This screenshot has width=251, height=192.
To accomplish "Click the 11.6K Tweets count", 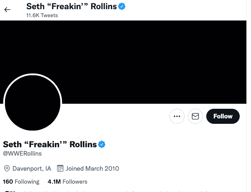I will (42, 15).
